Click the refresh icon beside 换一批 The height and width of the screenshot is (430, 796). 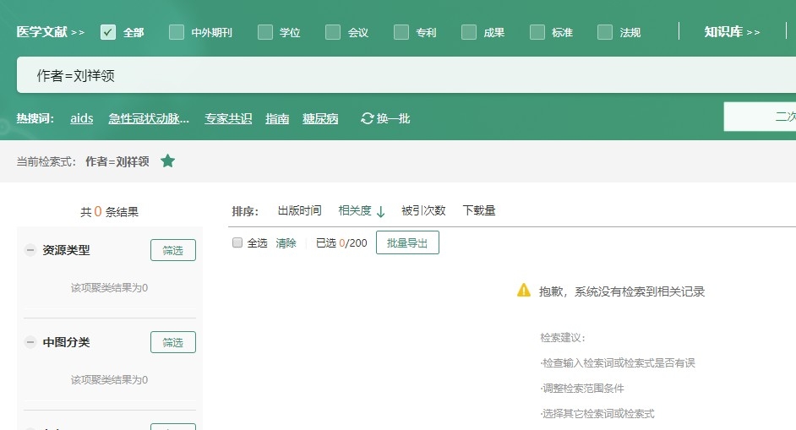click(367, 118)
